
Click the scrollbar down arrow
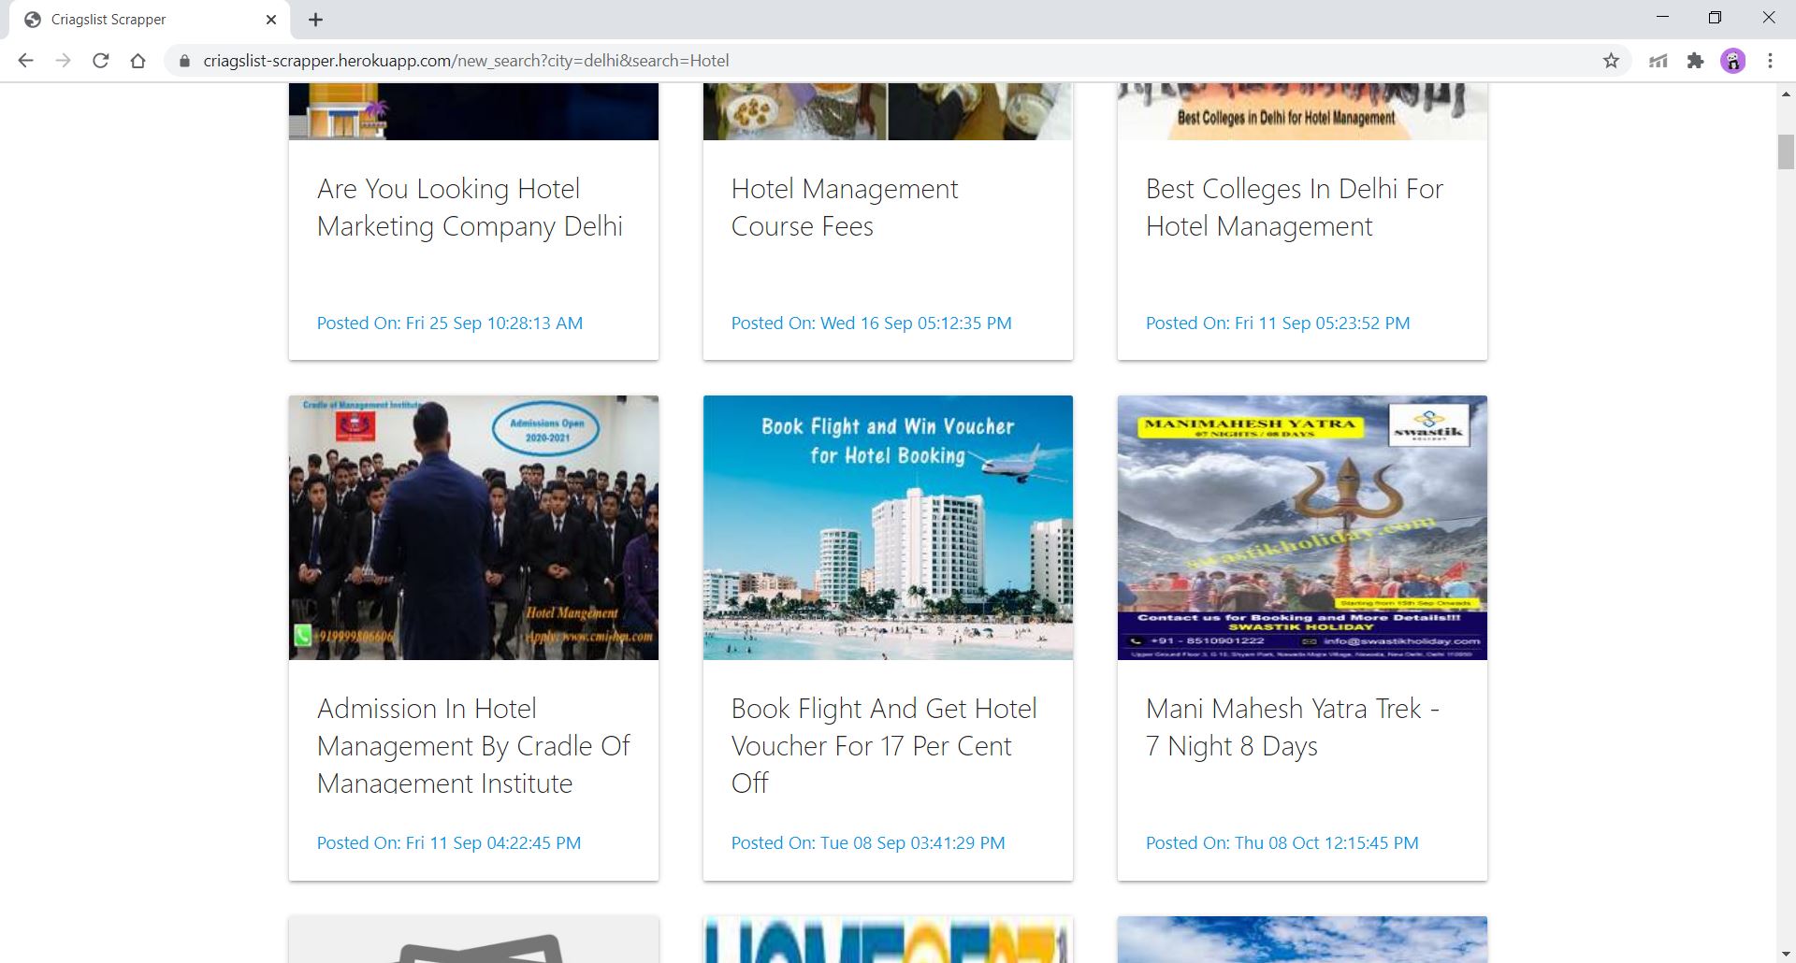[1786, 954]
